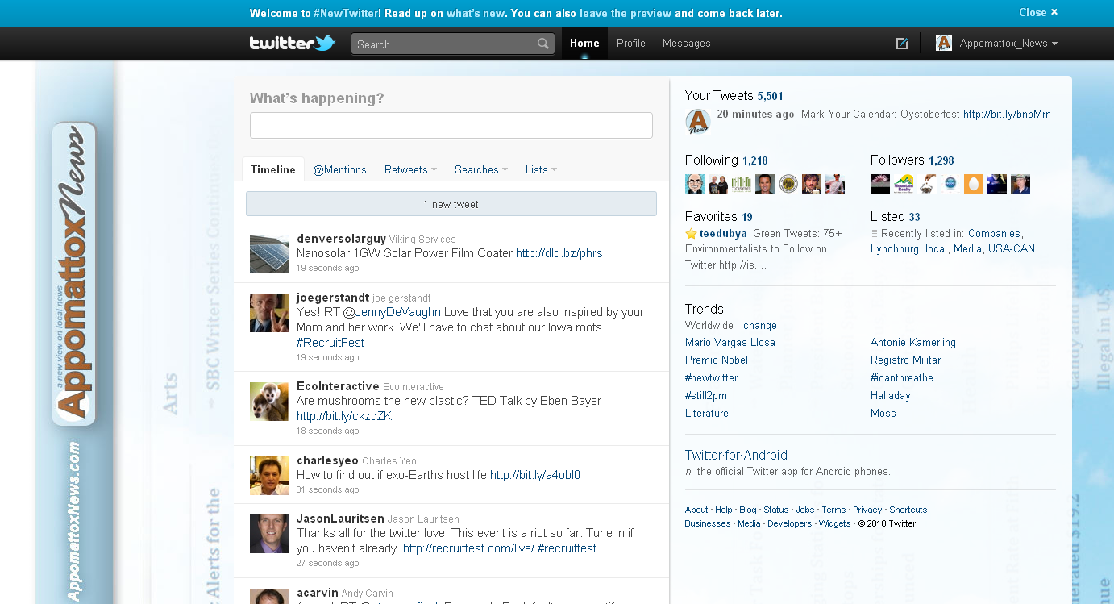Open Messages in the top bar
Viewport: 1114px width, 604px height.
point(687,44)
